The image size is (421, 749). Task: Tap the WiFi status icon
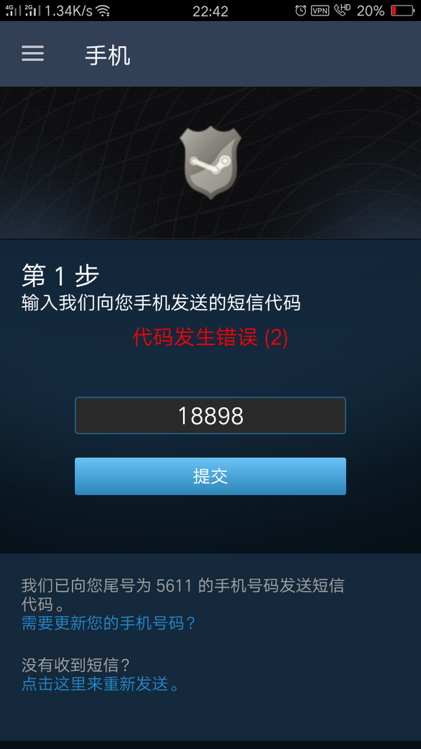tap(102, 11)
